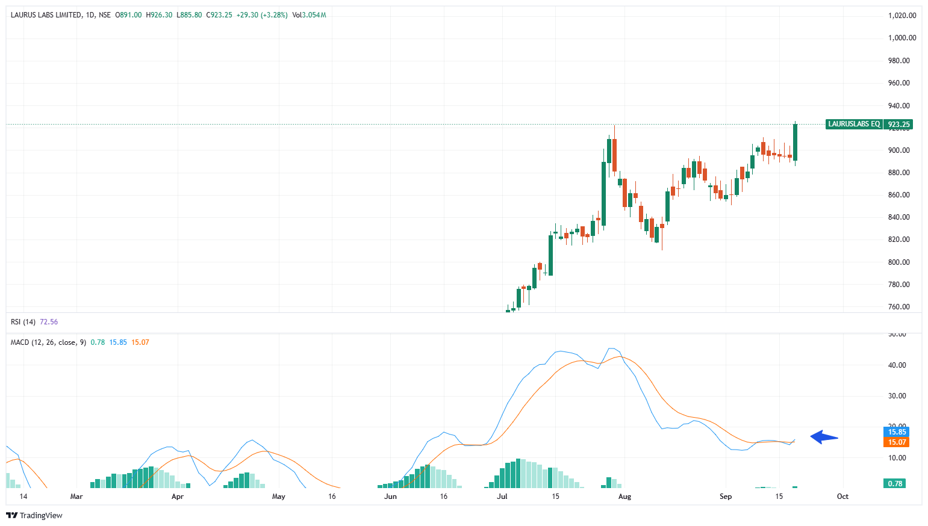Click the Aug label on time axis
928x526 pixels.
pyautogui.click(x=624, y=497)
